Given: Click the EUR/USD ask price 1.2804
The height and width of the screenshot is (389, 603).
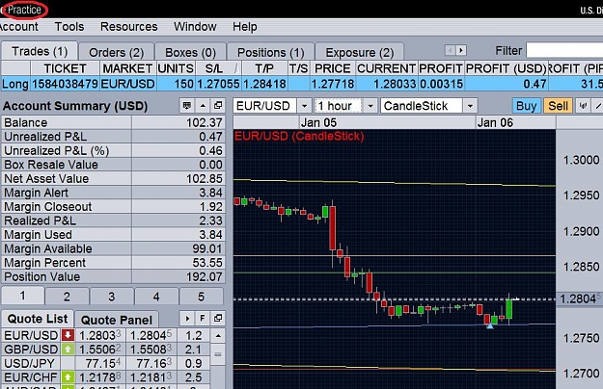Looking at the screenshot, I should [x=151, y=335].
